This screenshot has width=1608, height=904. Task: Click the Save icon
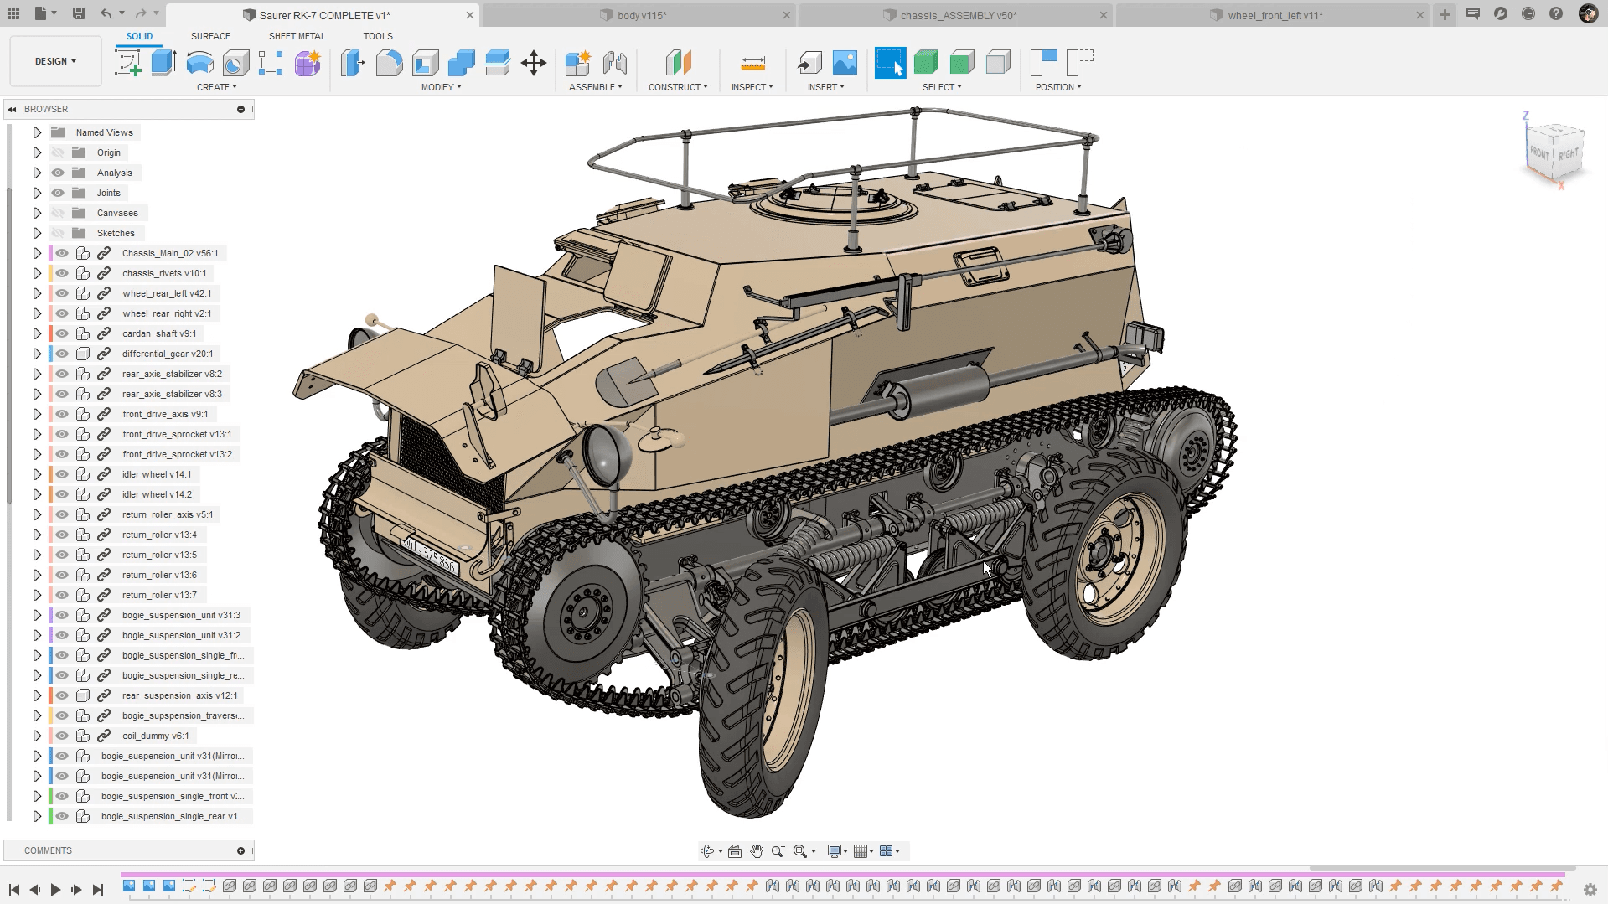click(x=78, y=14)
